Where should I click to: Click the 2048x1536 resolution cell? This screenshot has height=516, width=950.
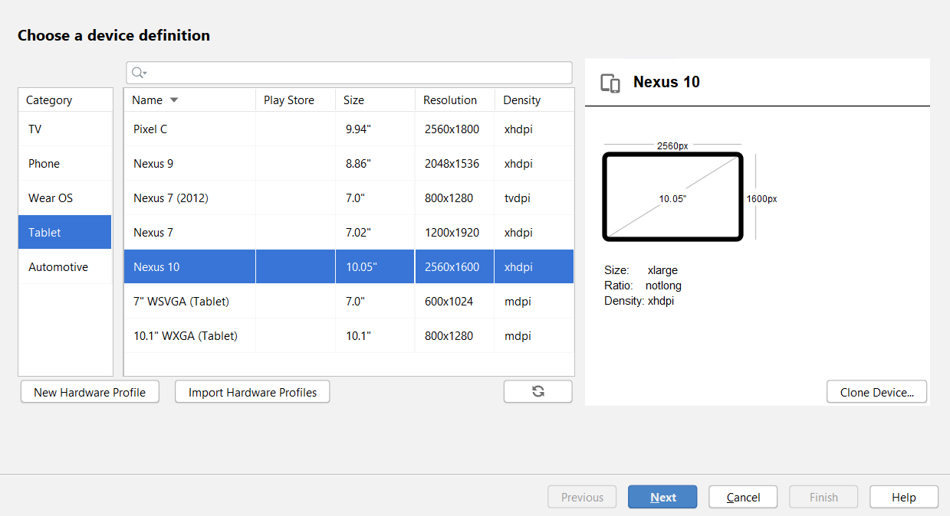pyautogui.click(x=455, y=164)
